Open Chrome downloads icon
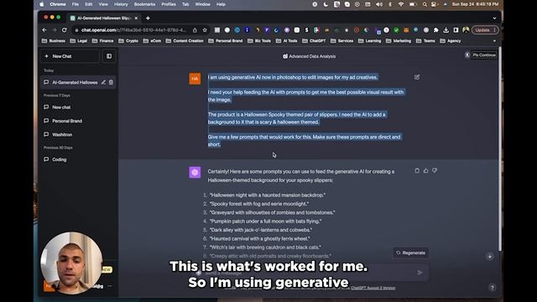 (x=446, y=30)
